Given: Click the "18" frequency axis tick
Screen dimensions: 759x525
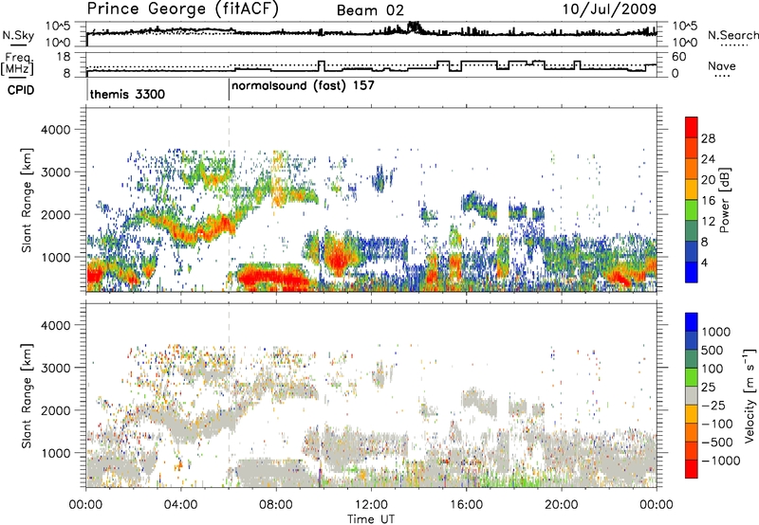Looking at the screenshot, I should [x=64, y=57].
